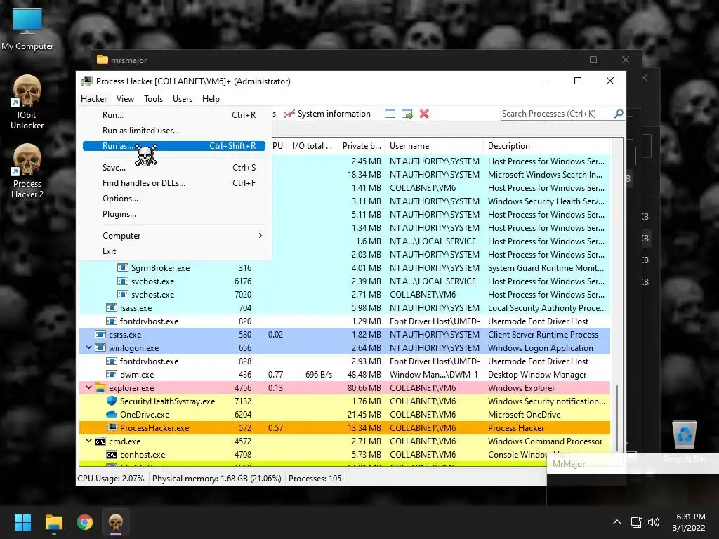Choose Find handles or DLLs...
This screenshot has width=719, height=539.
coord(174,183)
